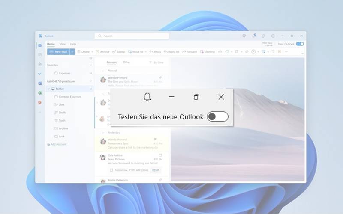
Task: Click the folder pane layout icon above Favorites
Action: click(x=91, y=59)
